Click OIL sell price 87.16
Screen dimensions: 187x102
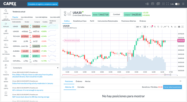click(25, 56)
